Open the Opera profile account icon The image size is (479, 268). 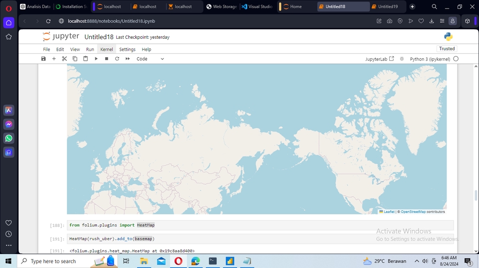click(x=453, y=21)
